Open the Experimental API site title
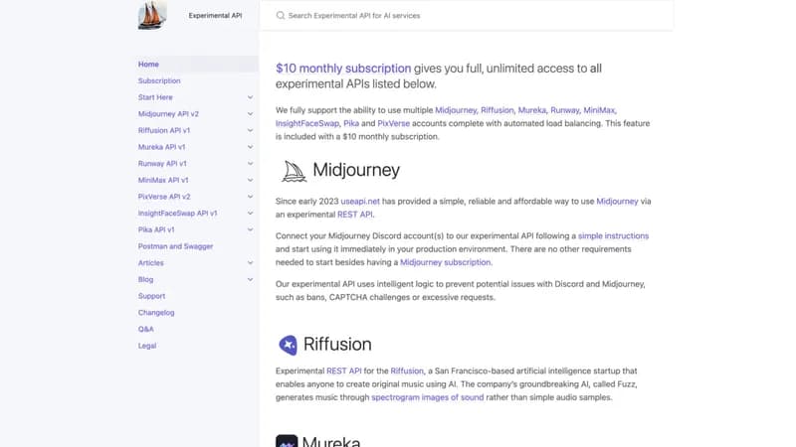The width and height of the screenshot is (796, 447). [215, 16]
